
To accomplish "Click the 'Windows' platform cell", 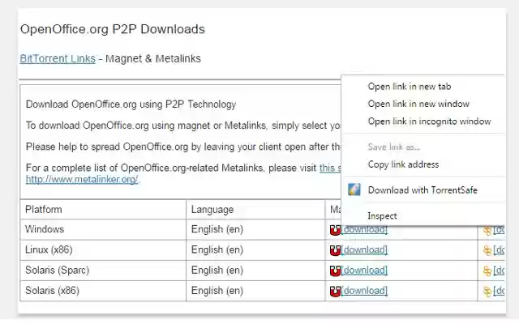I will coord(45,229).
